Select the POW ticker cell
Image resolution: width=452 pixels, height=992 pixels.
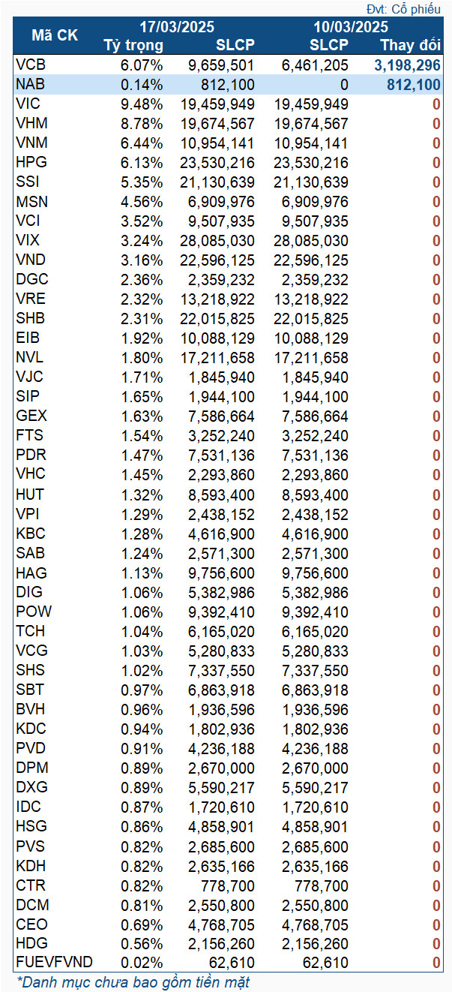(x=34, y=612)
